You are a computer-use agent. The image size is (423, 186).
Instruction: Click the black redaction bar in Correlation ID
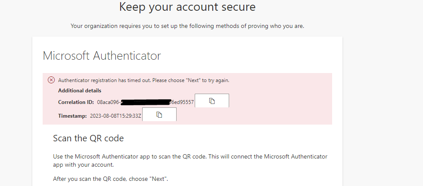tap(146, 103)
